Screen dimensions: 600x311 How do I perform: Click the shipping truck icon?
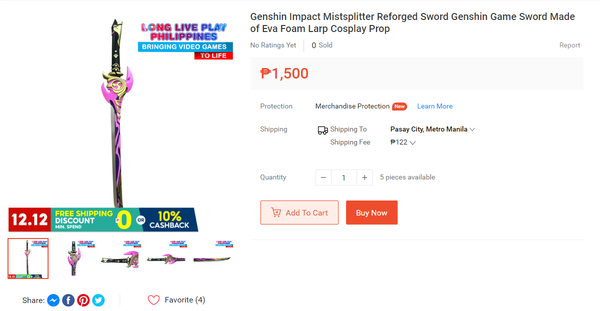pos(323,130)
